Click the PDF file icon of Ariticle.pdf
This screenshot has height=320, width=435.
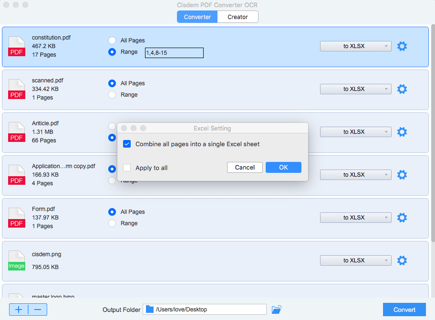point(17,132)
